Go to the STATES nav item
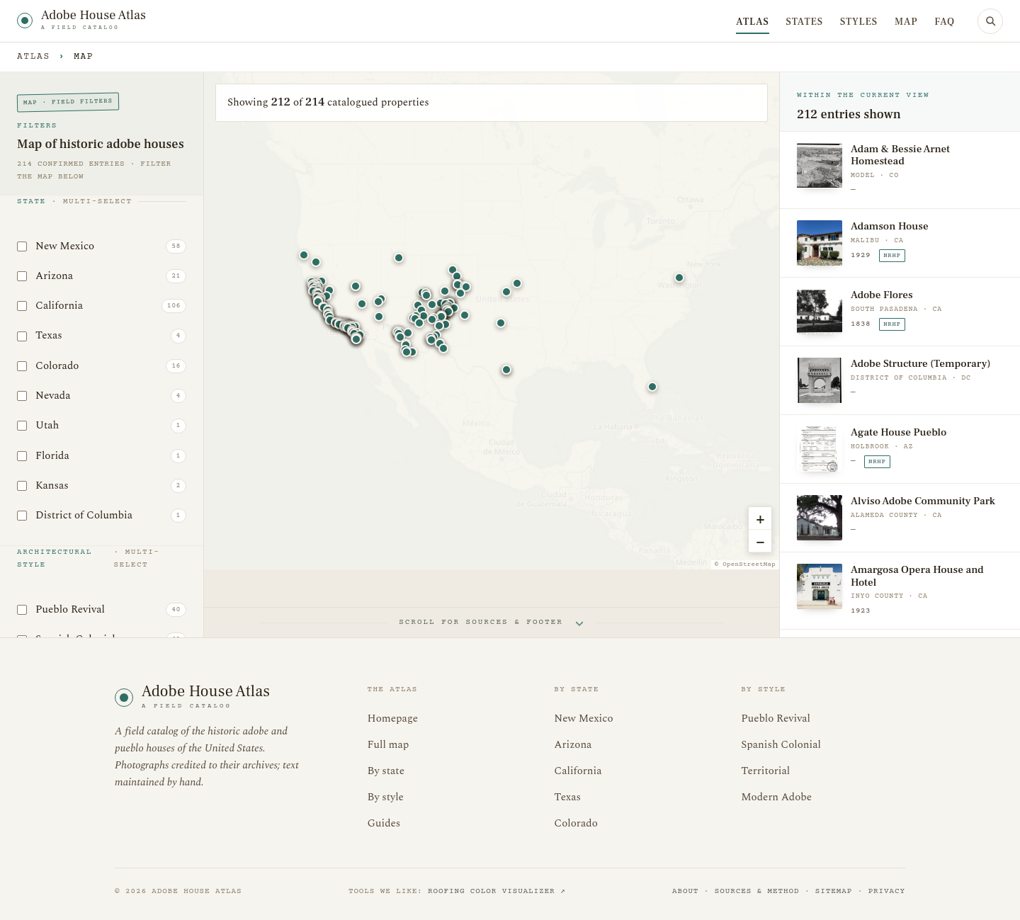1020x920 pixels. 804,21
